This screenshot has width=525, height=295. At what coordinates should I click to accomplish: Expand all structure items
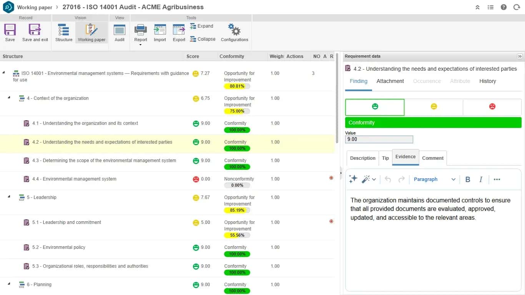[201, 26]
